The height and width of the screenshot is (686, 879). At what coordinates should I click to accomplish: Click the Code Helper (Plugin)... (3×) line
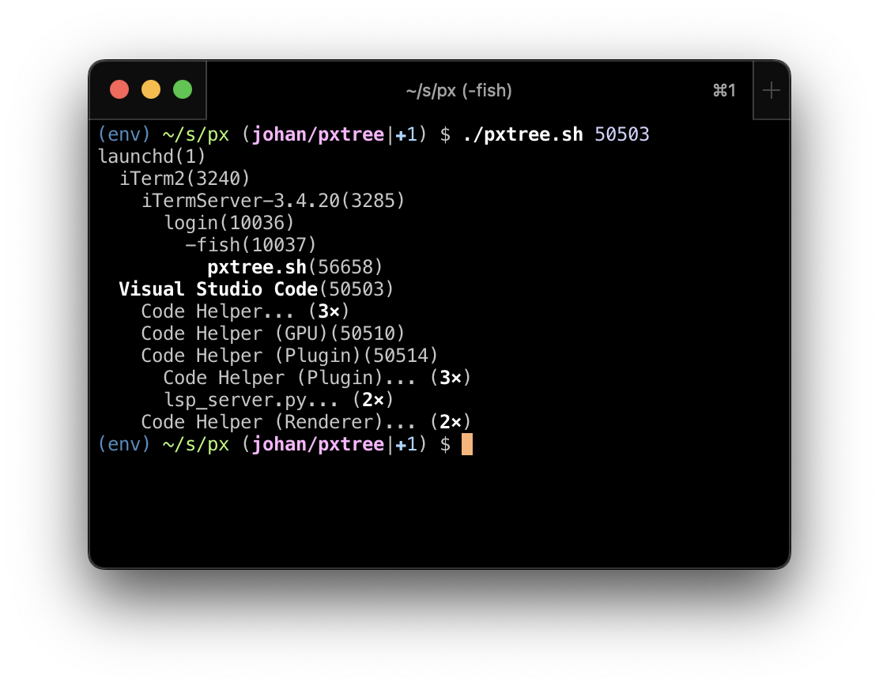[317, 378]
